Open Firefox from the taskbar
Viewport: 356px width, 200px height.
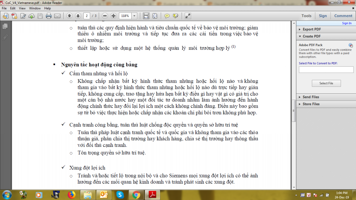pyautogui.click(x=72, y=195)
